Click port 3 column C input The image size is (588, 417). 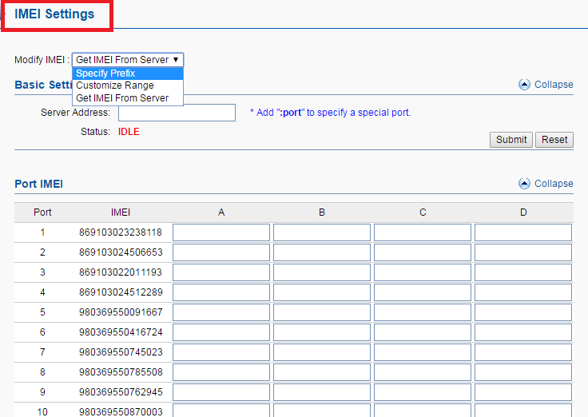423,272
